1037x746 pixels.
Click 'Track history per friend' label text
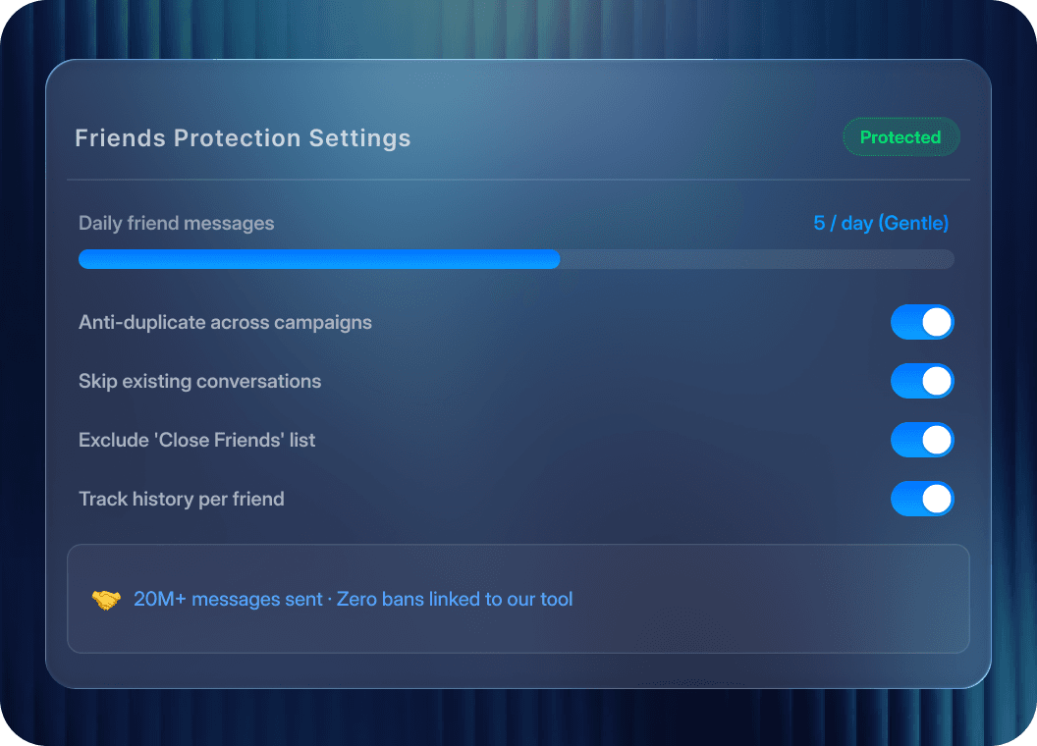coord(182,499)
